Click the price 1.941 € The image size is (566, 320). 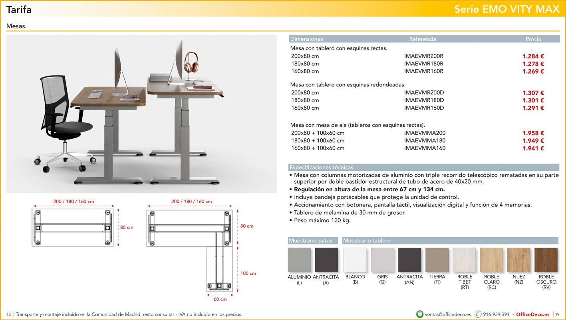pyautogui.click(x=533, y=148)
